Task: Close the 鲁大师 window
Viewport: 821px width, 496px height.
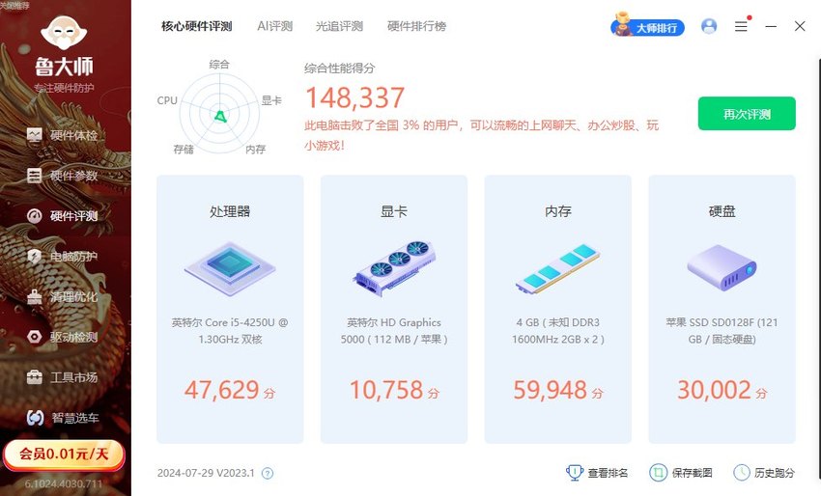Action: point(800,26)
